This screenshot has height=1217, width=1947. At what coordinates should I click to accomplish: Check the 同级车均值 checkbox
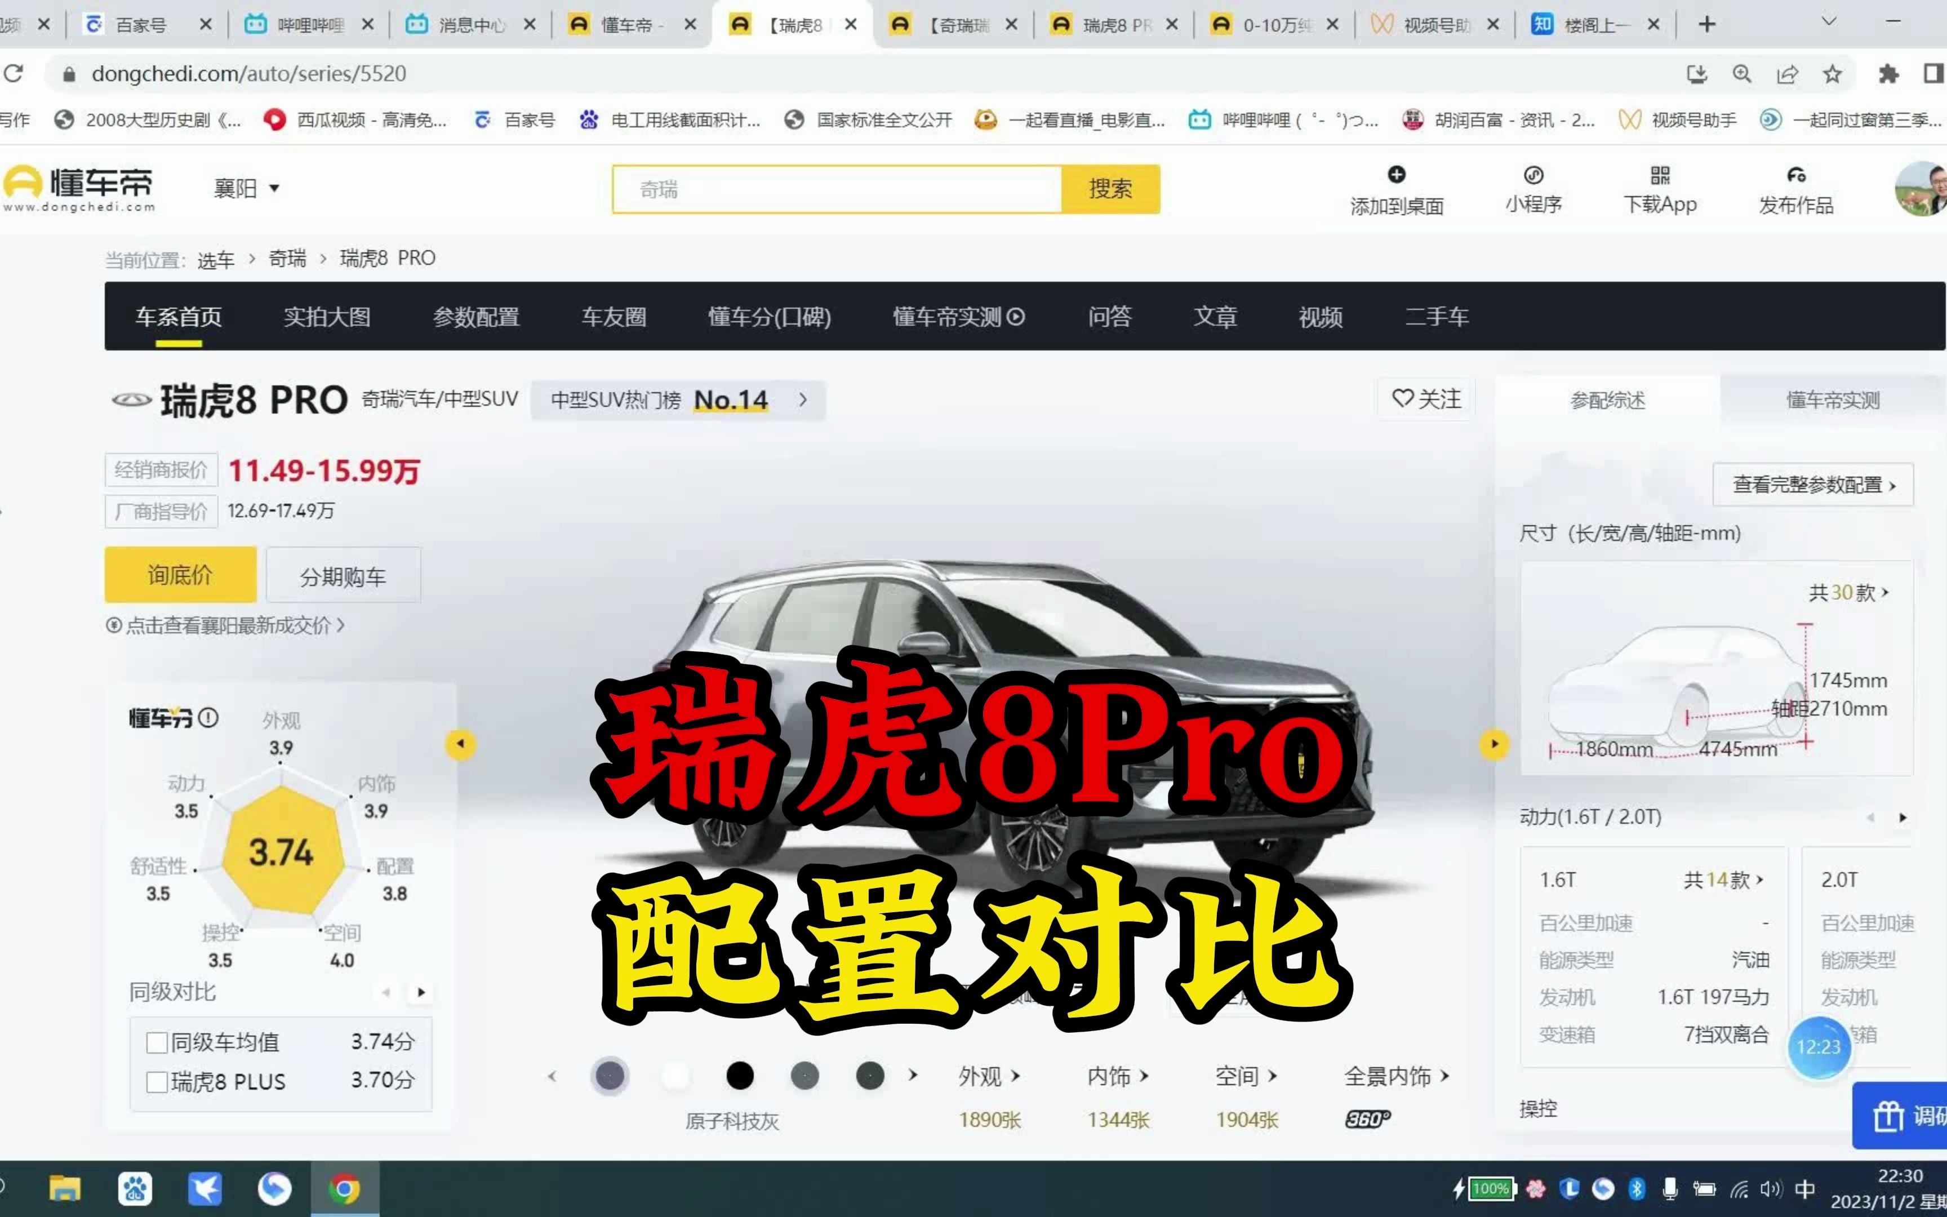tap(157, 1042)
